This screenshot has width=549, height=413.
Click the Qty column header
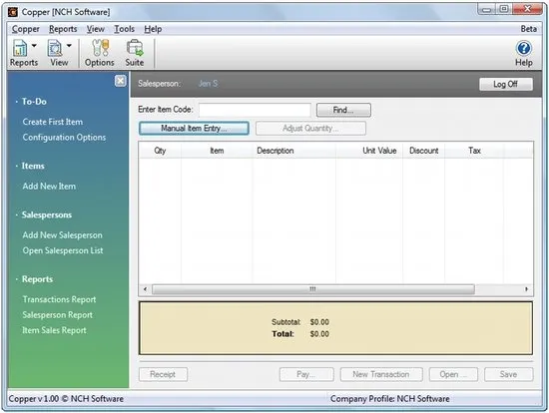[160, 151]
